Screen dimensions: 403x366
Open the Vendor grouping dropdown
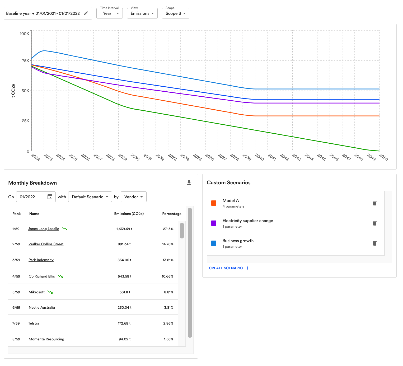coord(134,197)
